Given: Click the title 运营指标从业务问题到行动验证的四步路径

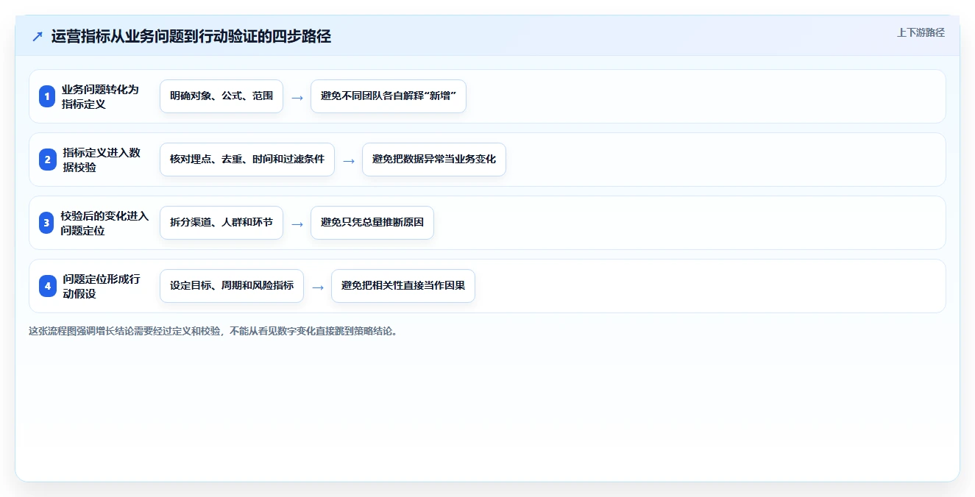Looking at the screenshot, I should (191, 37).
